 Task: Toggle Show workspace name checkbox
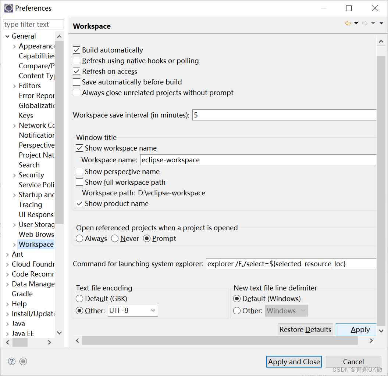(x=79, y=148)
